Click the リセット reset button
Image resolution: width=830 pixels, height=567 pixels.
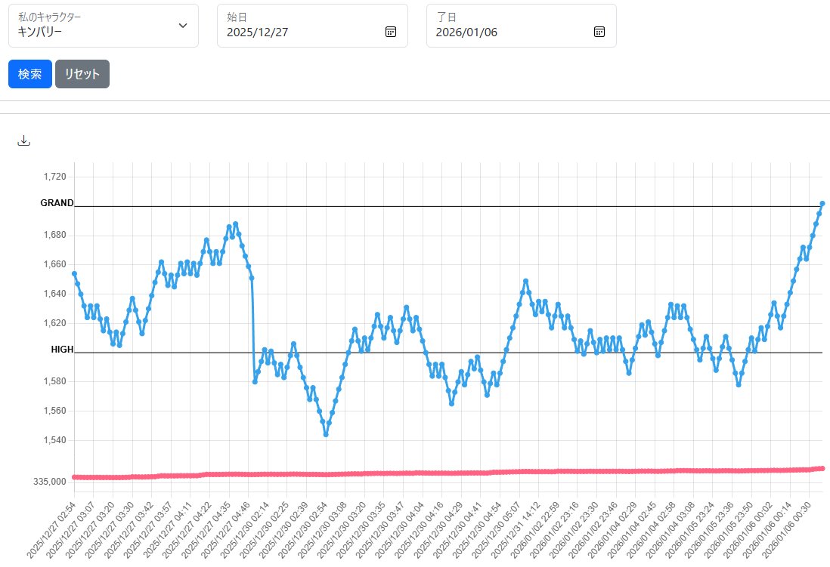(82, 74)
